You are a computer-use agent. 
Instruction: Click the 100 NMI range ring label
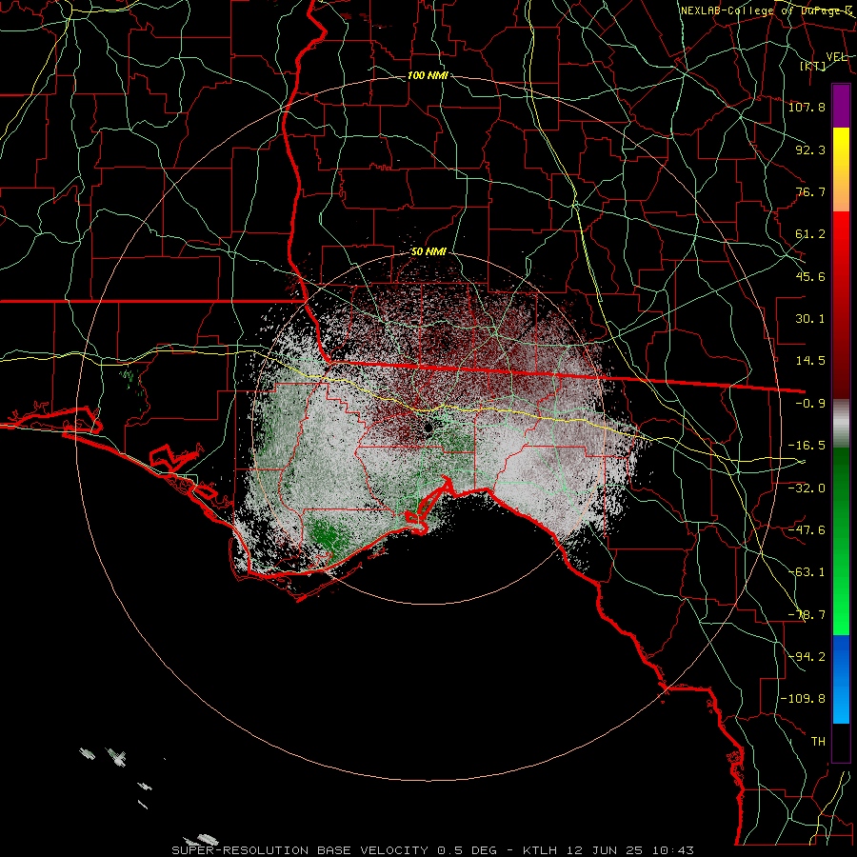pos(428,75)
